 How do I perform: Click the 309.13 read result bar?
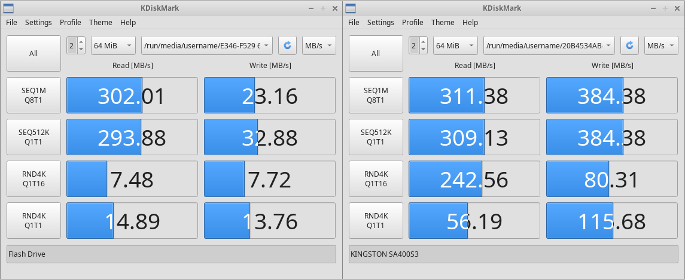coord(474,137)
